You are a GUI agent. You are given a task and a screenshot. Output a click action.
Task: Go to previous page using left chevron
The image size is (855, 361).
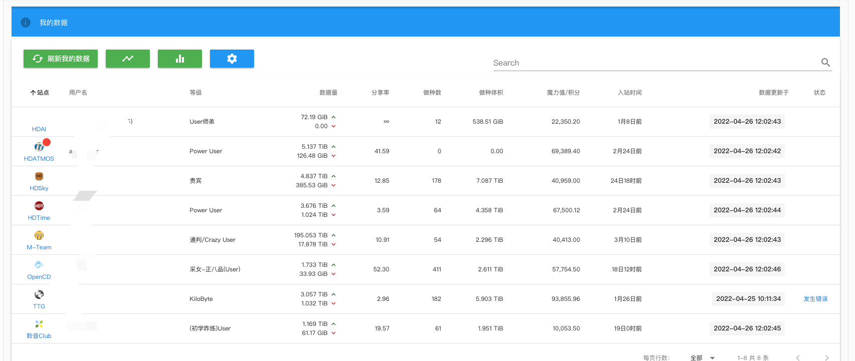(x=798, y=357)
